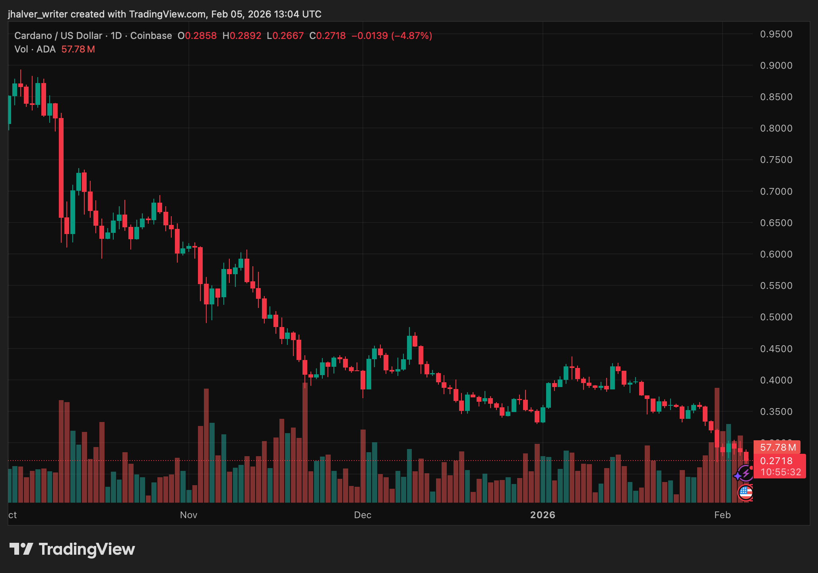The image size is (818, 573).
Task: Click the Dec label on time axis
Action: 362,515
